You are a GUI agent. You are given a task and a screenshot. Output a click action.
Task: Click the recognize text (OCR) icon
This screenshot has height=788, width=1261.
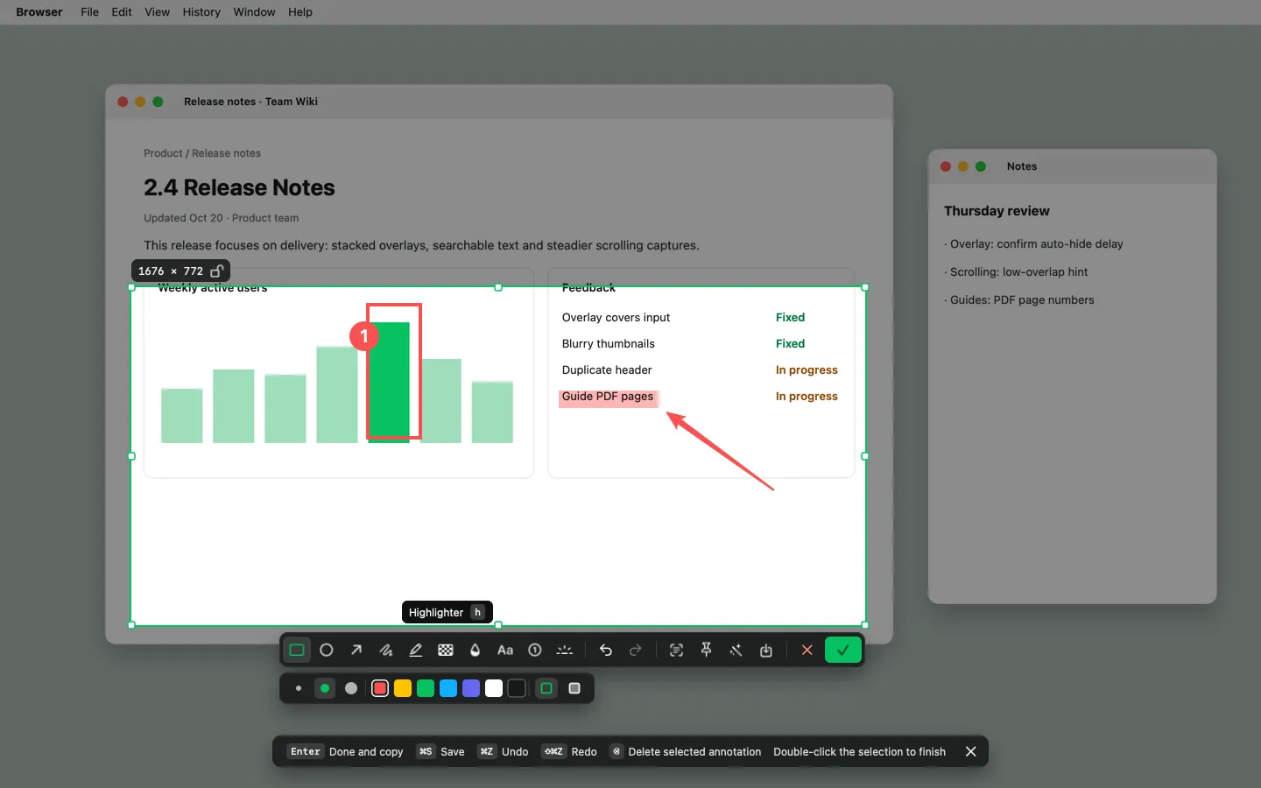pyautogui.click(x=676, y=651)
